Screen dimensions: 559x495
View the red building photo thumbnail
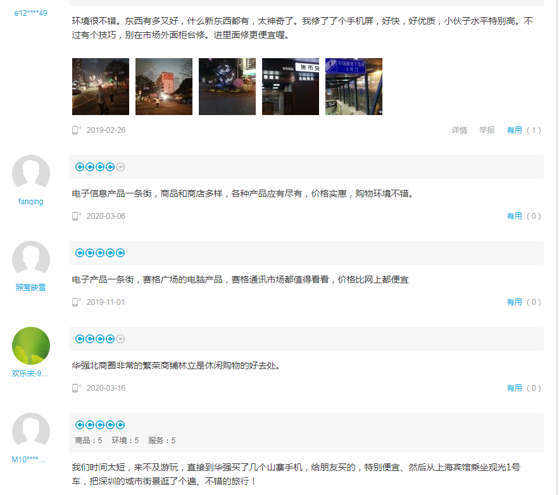click(164, 87)
